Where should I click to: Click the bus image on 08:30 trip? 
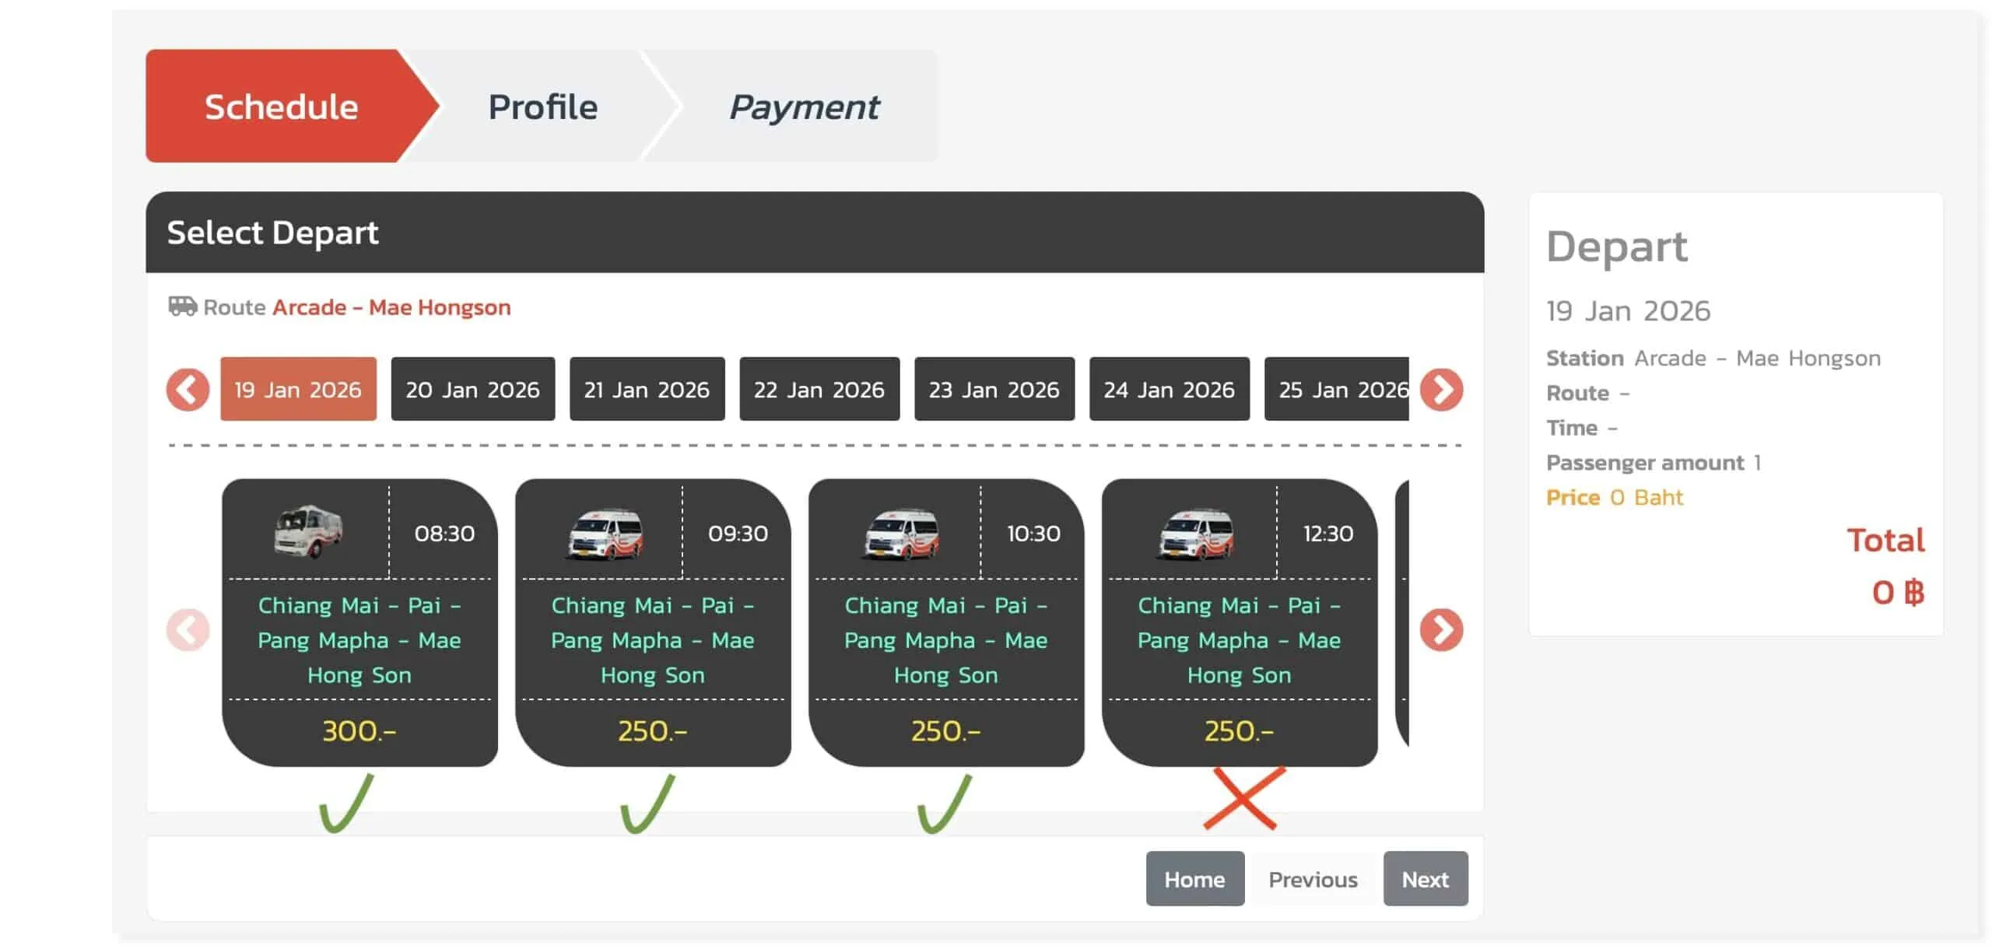tap(309, 532)
